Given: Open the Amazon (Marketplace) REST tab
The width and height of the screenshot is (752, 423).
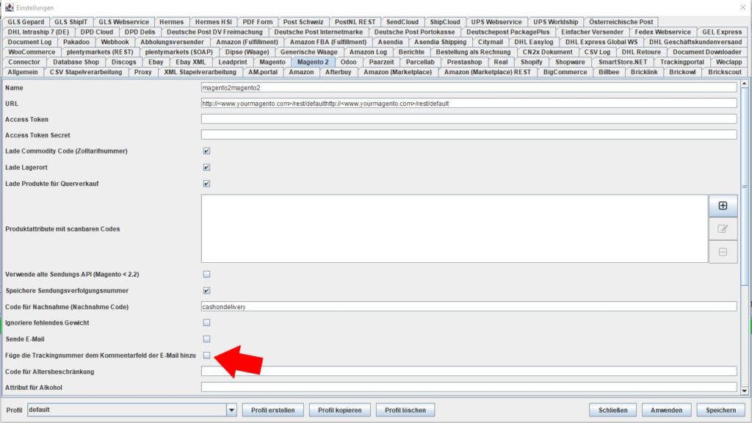Looking at the screenshot, I should 488,72.
